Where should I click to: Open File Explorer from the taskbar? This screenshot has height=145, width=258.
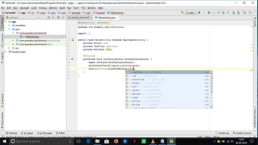click(x=98, y=141)
